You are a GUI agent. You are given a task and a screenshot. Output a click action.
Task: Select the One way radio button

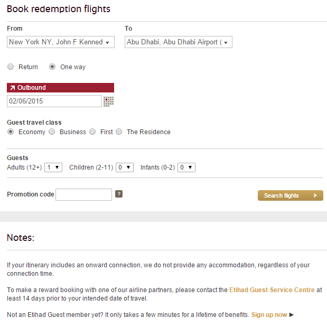click(x=52, y=67)
